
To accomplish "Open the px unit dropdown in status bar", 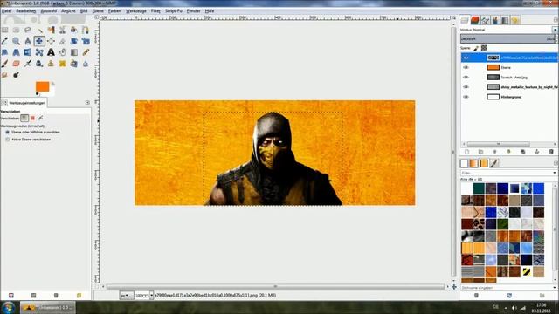I will point(127,296).
